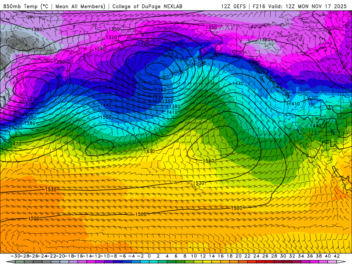This screenshot has width=352, height=264.
Task: Click the −26 value on temperature scale
Action: [33, 256]
